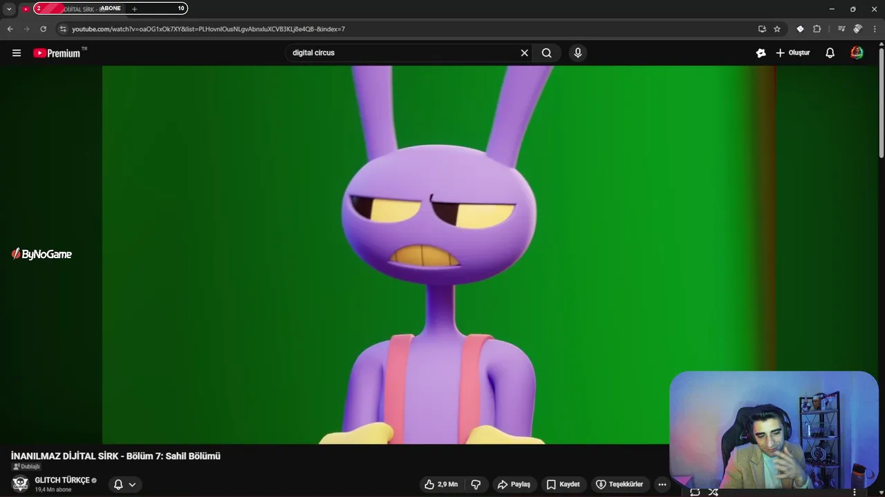
Task: Open Chrome three-dot menu
Action: 875,29
